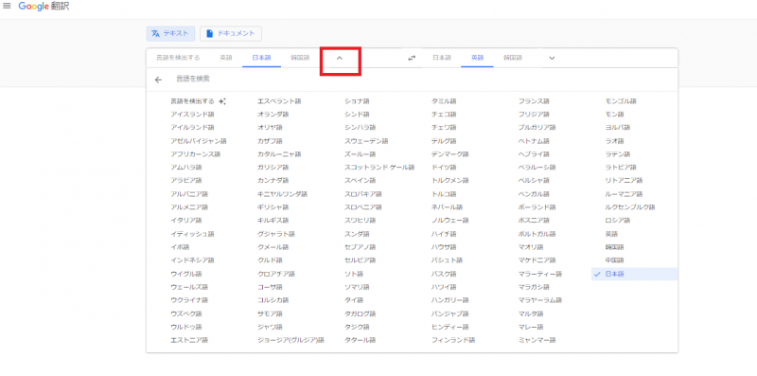Choose タミル語 from the list
This screenshot has width=757, height=376.
point(444,101)
